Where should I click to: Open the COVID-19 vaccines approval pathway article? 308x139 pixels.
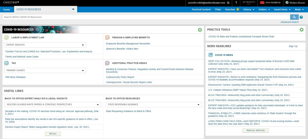coord(52,112)
